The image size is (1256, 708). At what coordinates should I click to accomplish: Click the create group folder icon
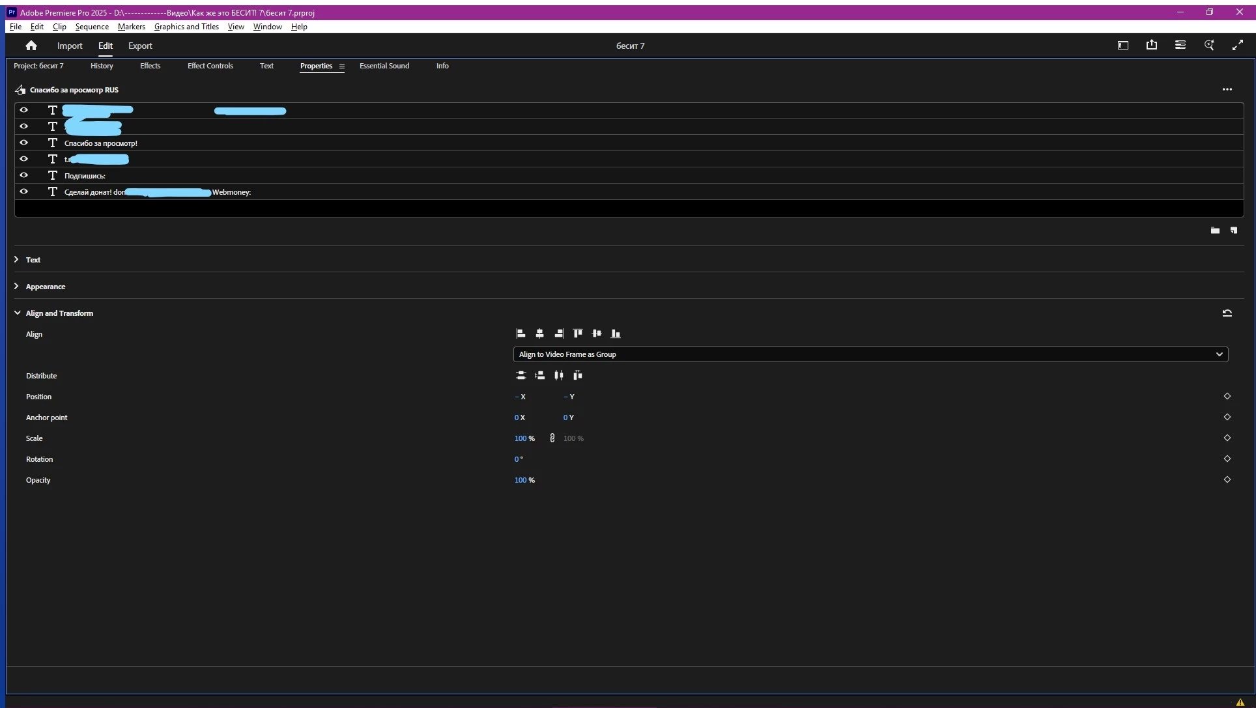click(1215, 231)
